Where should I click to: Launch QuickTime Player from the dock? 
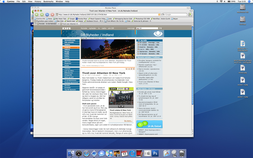point(132,153)
